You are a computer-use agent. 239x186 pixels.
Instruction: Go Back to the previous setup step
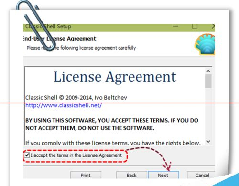[x=131, y=175]
